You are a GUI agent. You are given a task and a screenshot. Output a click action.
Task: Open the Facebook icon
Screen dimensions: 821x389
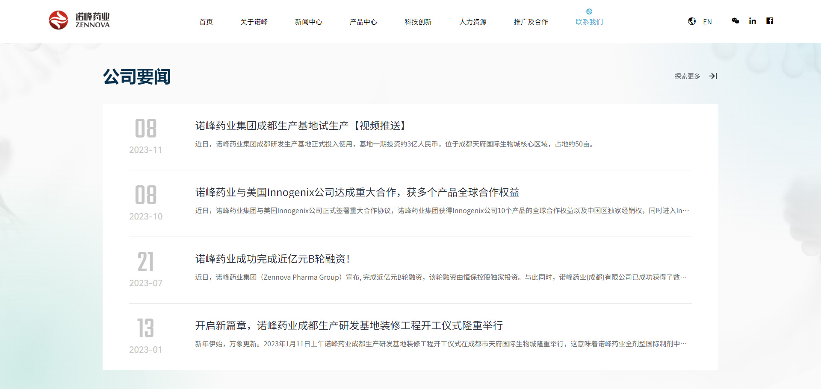769,21
